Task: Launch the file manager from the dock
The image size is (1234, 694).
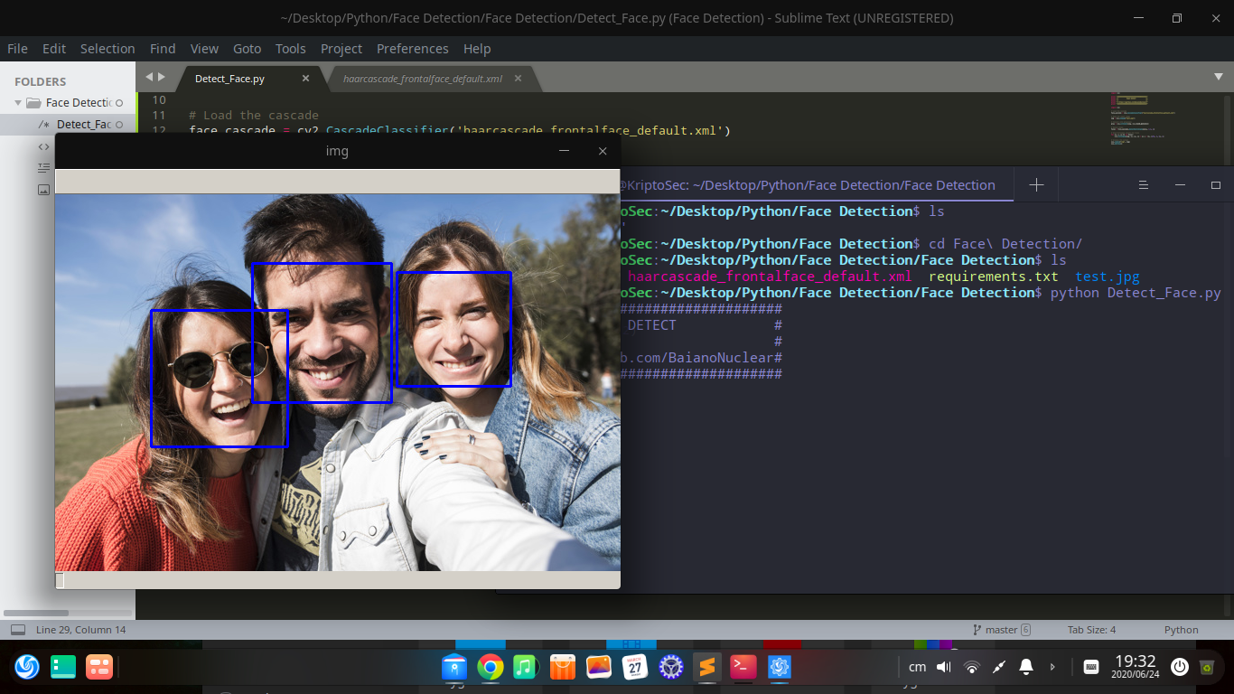Action: pyautogui.click(x=454, y=667)
